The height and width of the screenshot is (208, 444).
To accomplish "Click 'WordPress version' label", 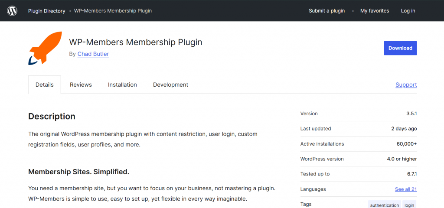I will [x=322, y=159].
